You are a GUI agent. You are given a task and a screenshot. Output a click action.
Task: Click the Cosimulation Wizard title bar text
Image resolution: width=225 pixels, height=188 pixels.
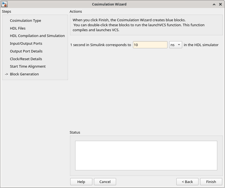109,4
